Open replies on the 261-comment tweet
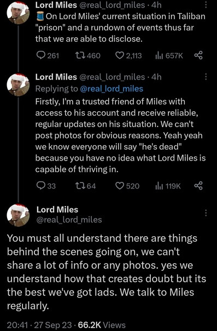This screenshot has height=331, width=217. (x=48, y=55)
